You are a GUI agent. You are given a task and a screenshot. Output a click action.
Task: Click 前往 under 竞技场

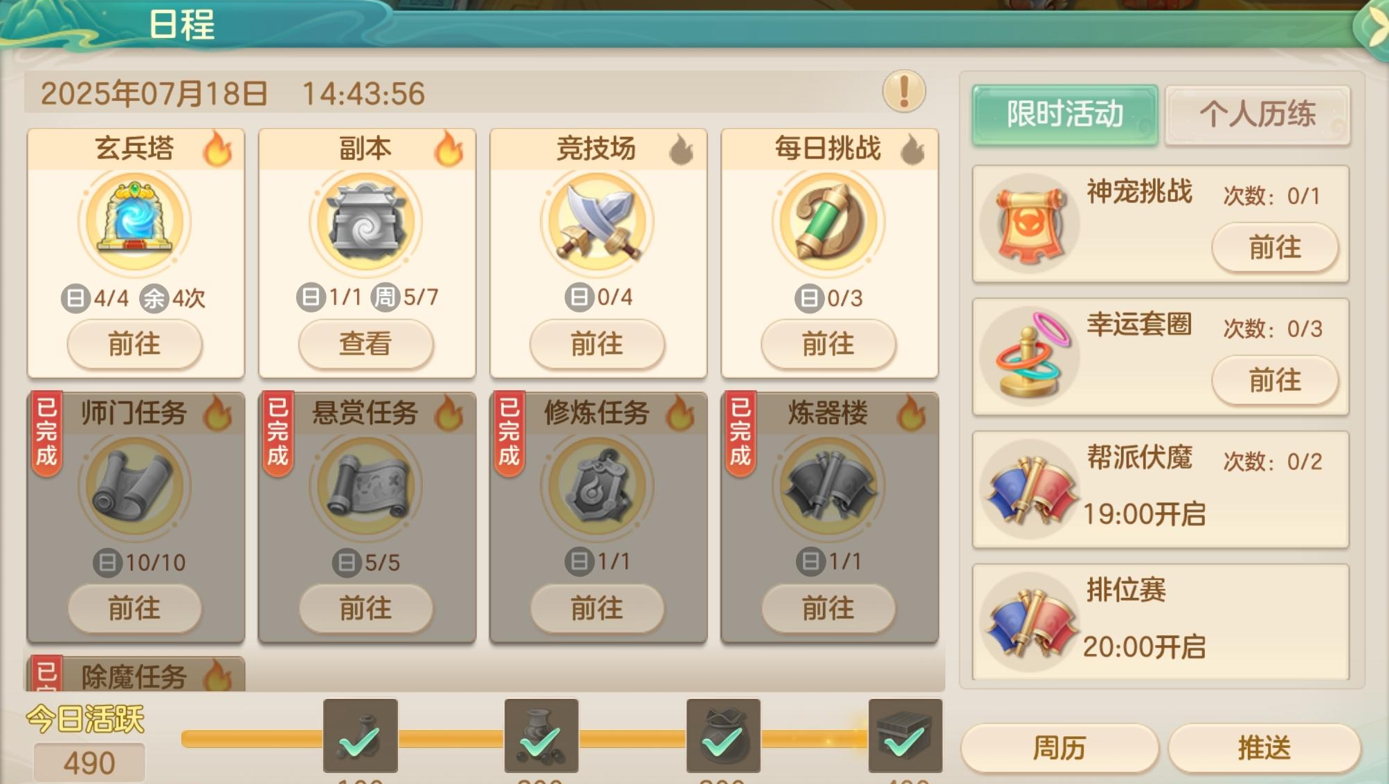pos(597,343)
